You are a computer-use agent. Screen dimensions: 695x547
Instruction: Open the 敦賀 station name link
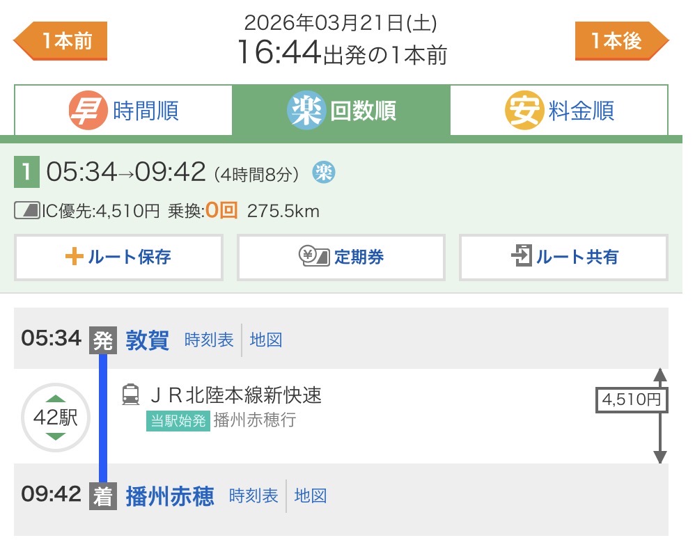[x=148, y=340]
